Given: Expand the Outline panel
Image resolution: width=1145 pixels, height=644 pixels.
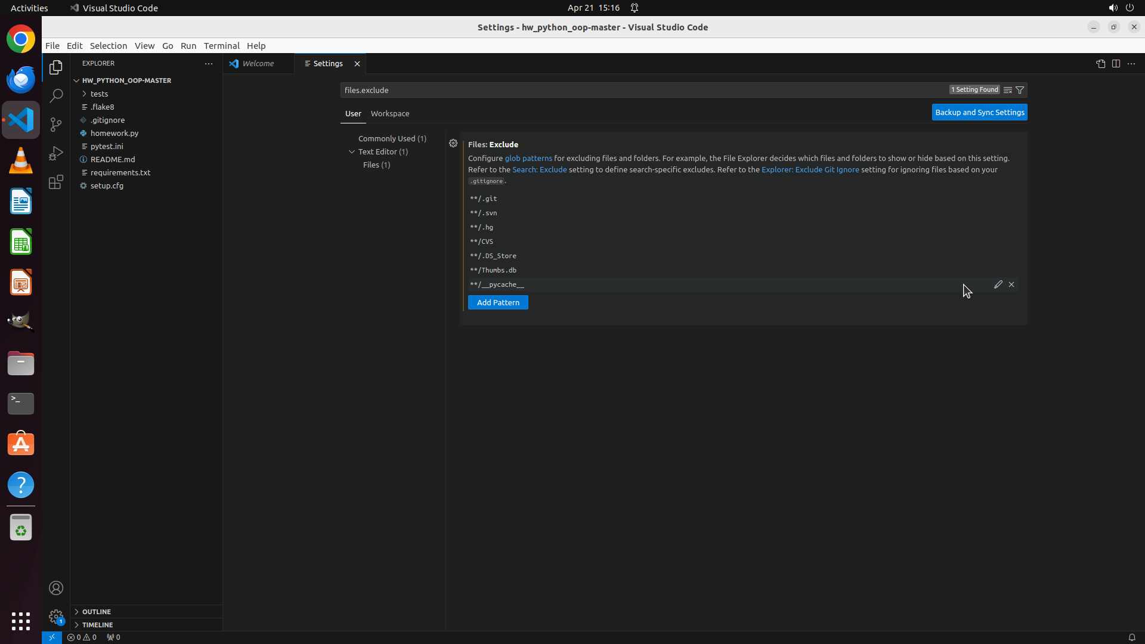Looking at the screenshot, I should (97, 612).
